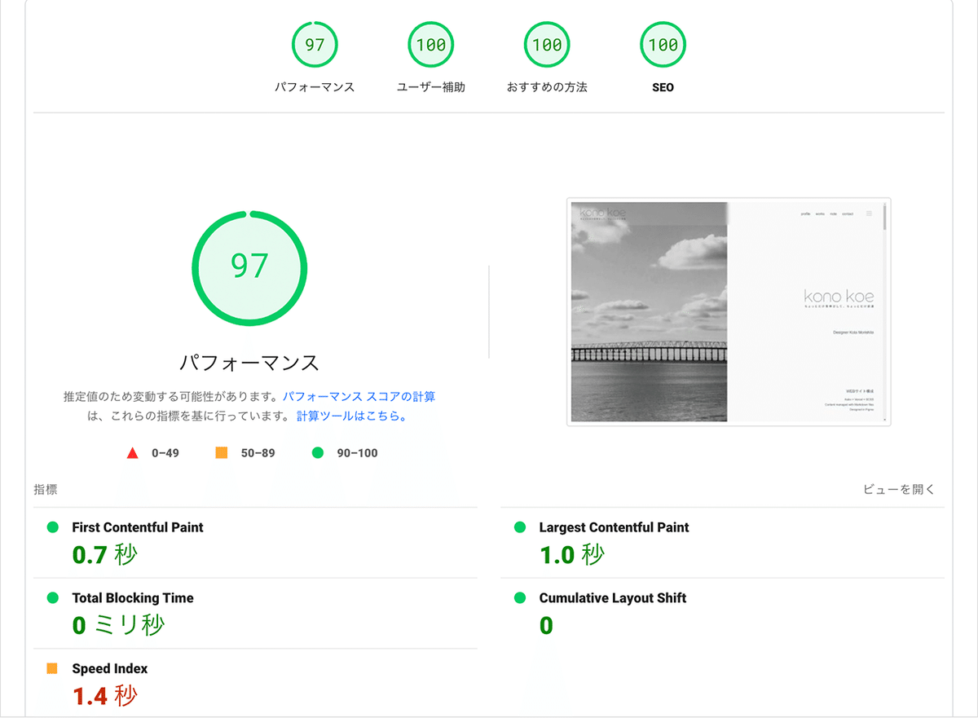The image size is (978, 718).
Task: Open the 計算ツールはこちら link
Action: (351, 416)
